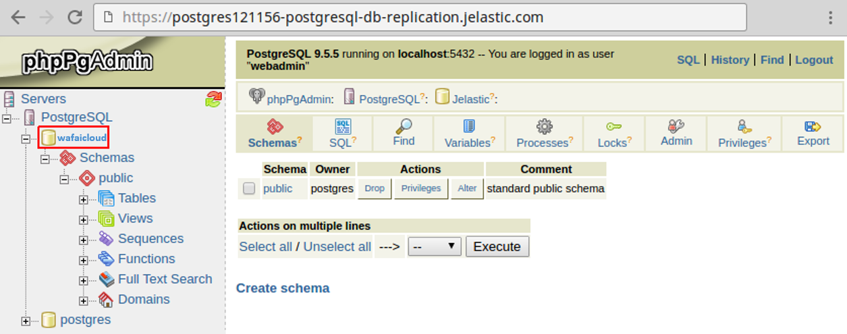Click the Views icon in the tree
The height and width of the screenshot is (334, 847).
click(x=107, y=219)
